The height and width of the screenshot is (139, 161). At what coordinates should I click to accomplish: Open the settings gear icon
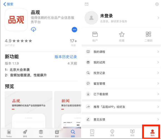[157, 4]
